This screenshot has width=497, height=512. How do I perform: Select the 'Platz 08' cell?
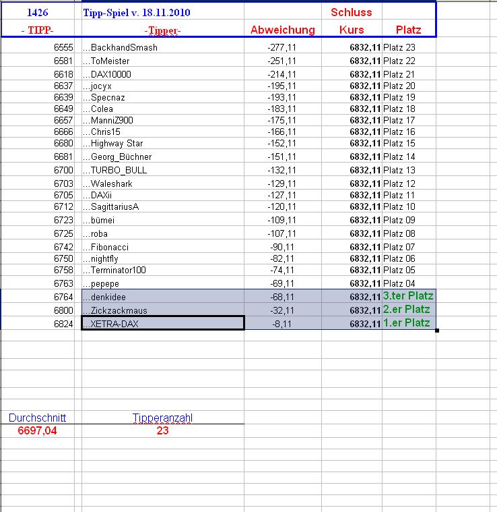(x=409, y=233)
